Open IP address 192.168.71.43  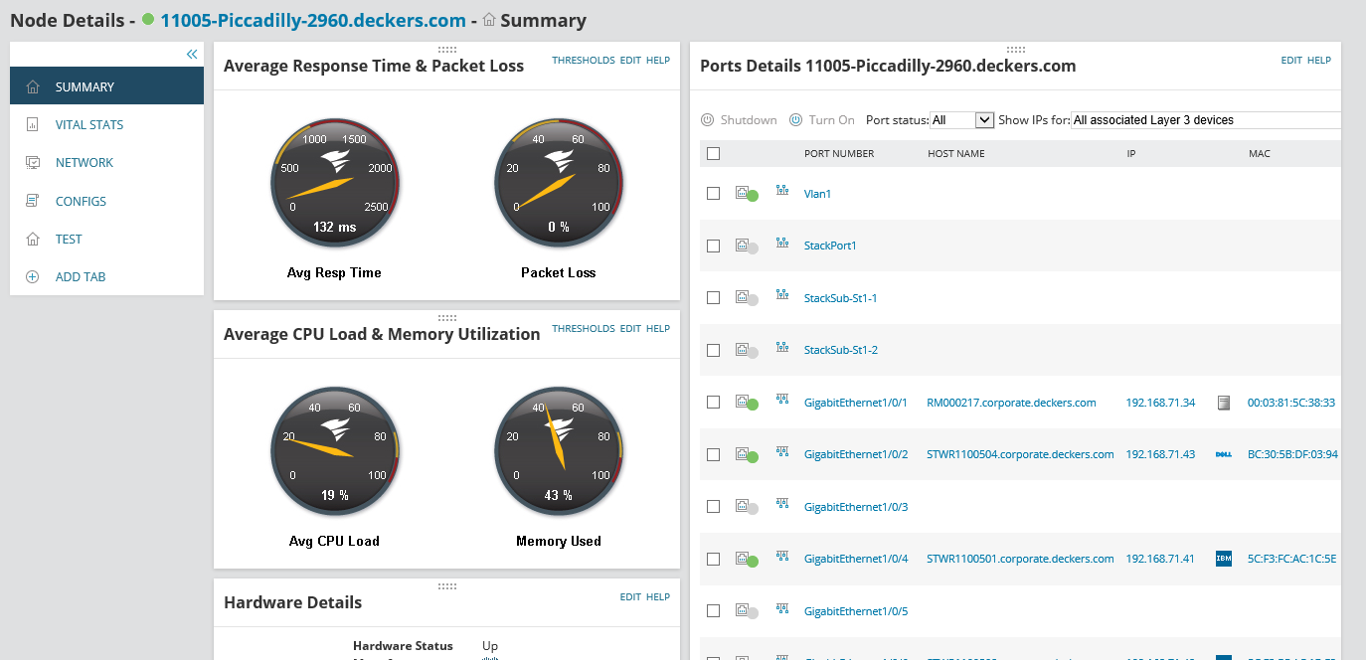point(1160,454)
